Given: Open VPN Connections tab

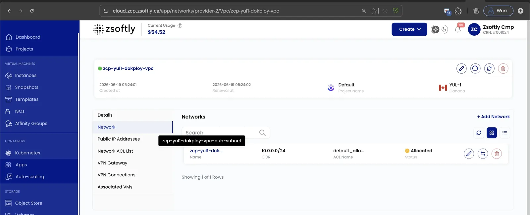Looking at the screenshot, I should tap(132, 175).
